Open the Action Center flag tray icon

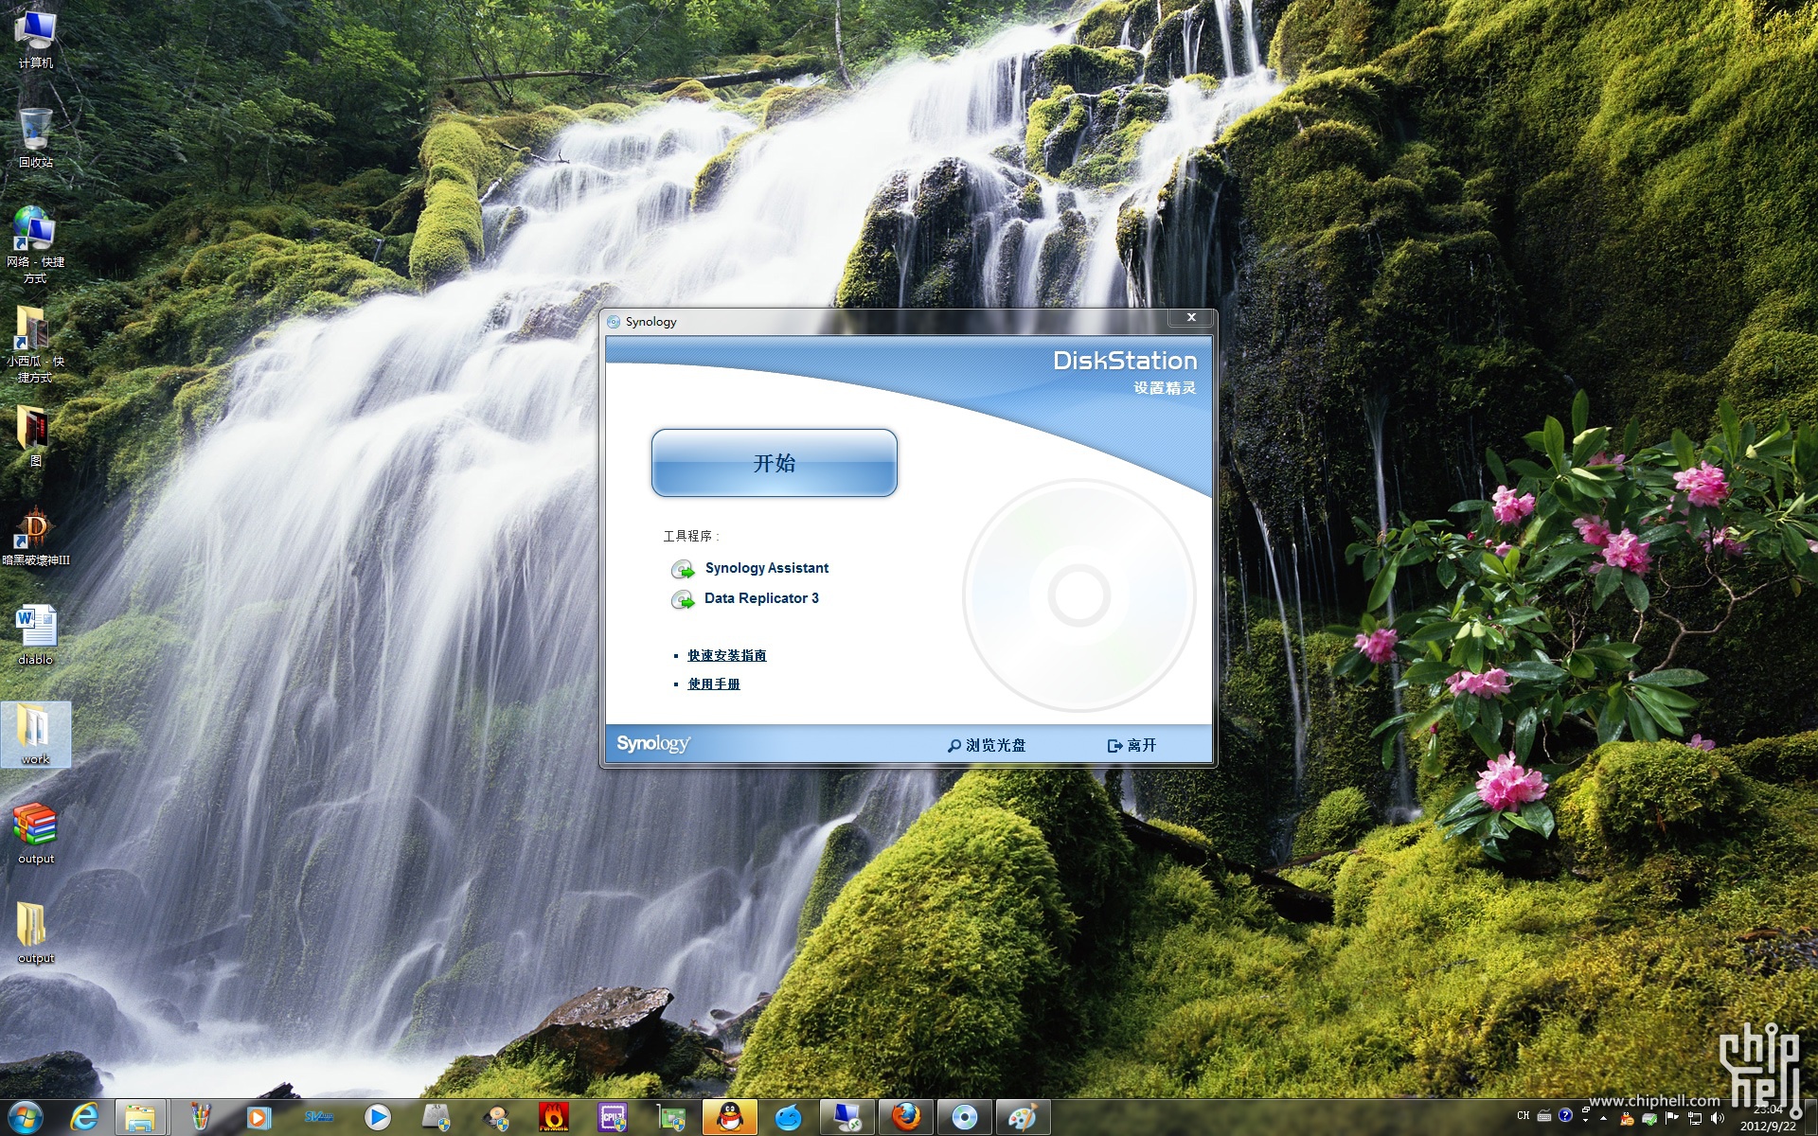tap(1672, 1118)
